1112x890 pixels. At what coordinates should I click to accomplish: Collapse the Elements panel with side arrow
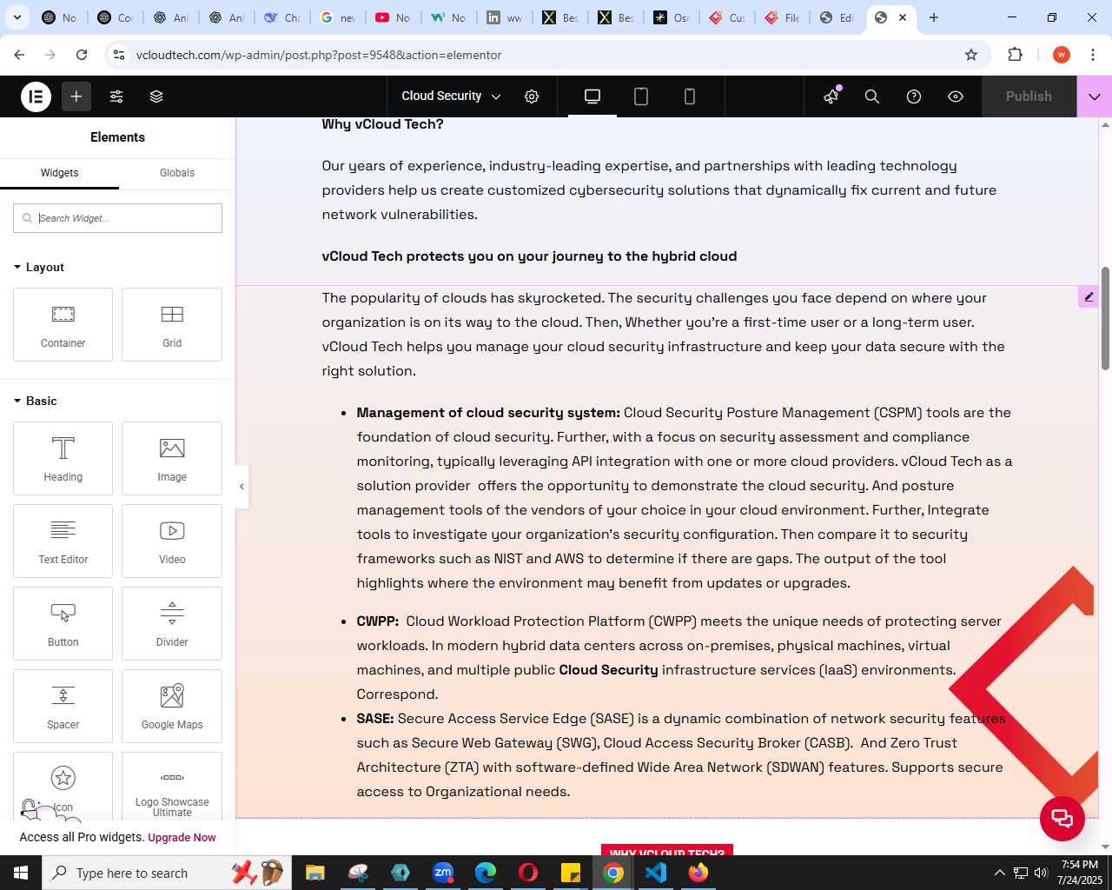click(x=242, y=487)
